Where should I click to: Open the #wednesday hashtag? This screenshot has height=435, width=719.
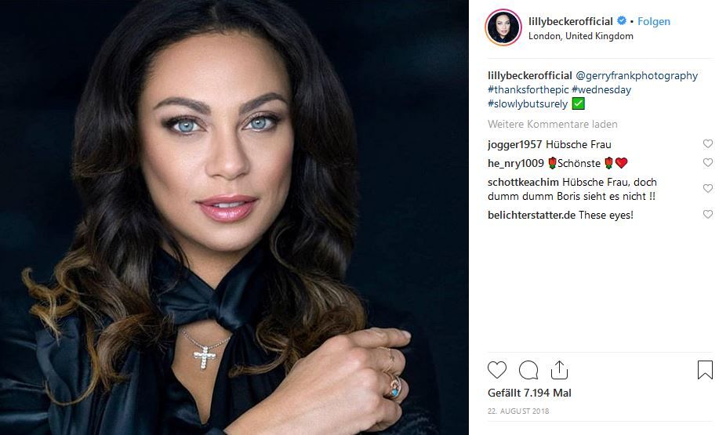point(601,90)
